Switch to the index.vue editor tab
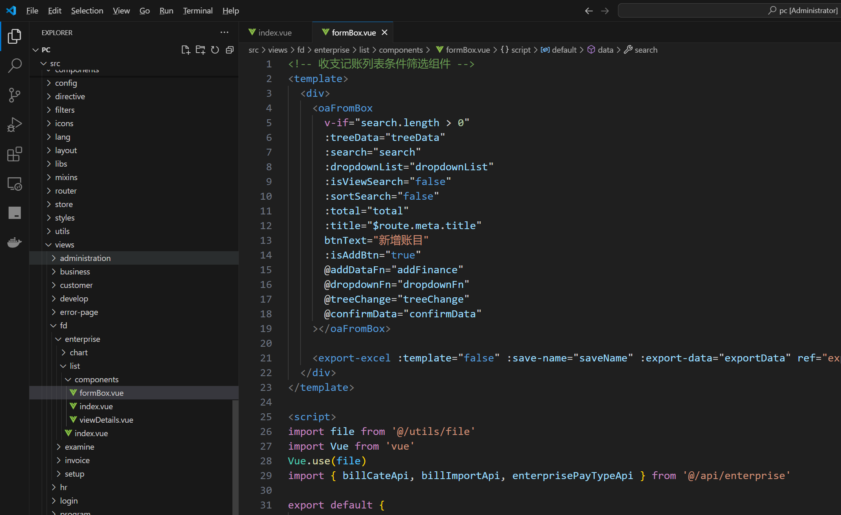This screenshot has width=841, height=515. pos(275,32)
